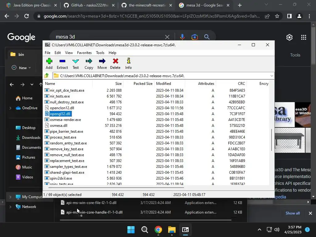316x237 pixels.
Task: Open Google quick settings gear
Action: tap(289, 37)
